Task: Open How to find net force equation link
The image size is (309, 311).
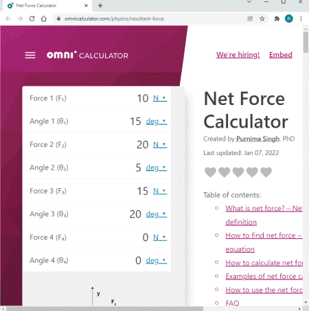Action: [x=264, y=242]
